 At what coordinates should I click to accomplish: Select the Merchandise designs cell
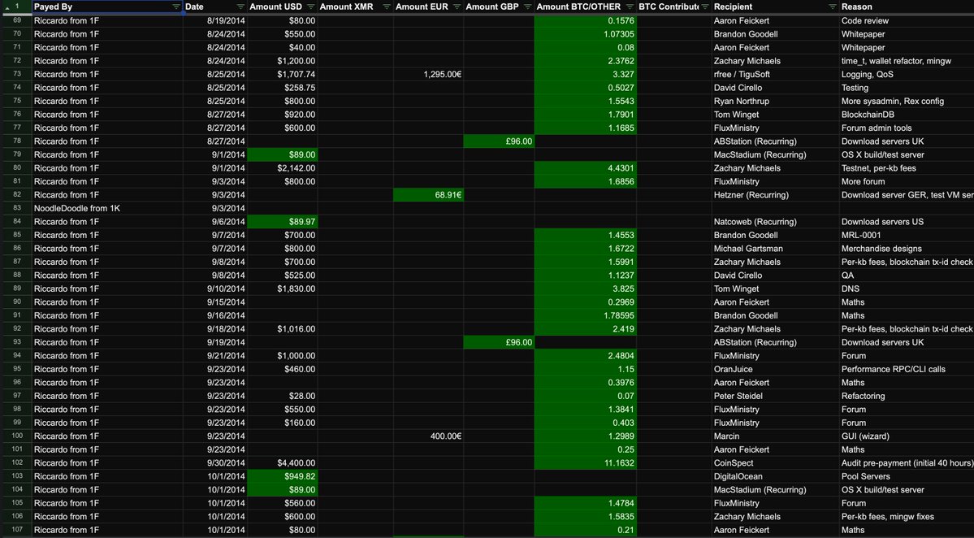coord(907,249)
